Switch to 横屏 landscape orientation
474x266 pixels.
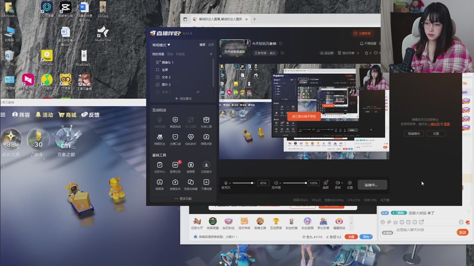(x=202, y=45)
